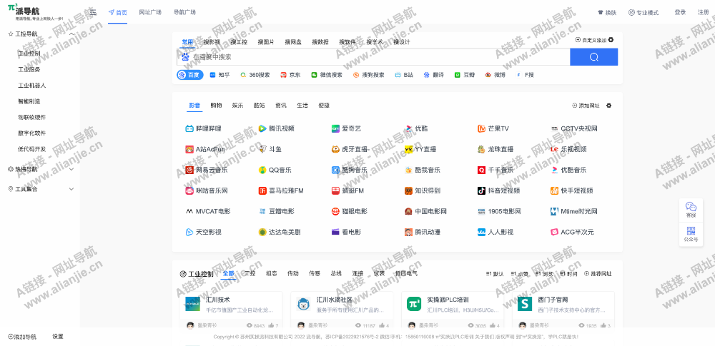This screenshot has height=346, width=715.
Task: Open search settings gear next to 自定义添加
Action: click(x=611, y=40)
